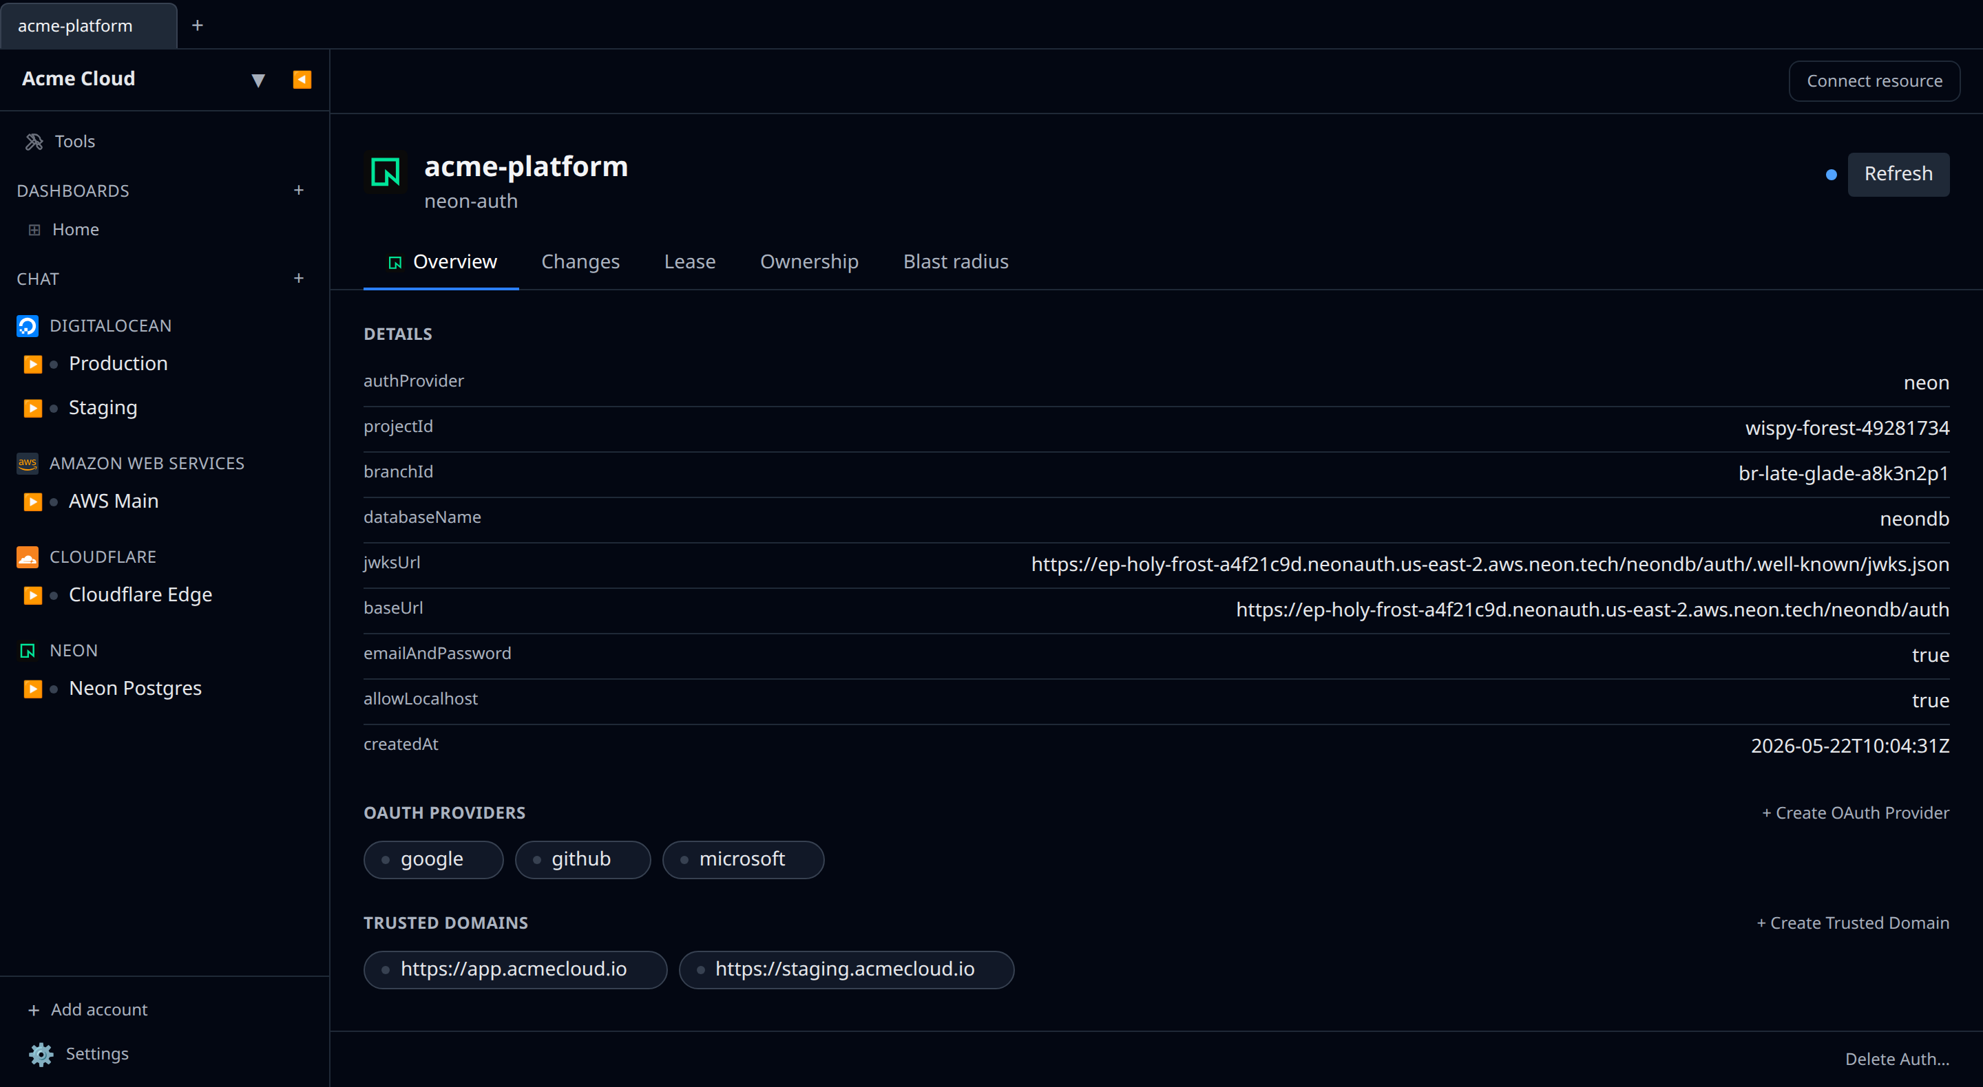The image size is (1983, 1087).
Task: Click the Refresh button
Action: [x=1898, y=174]
